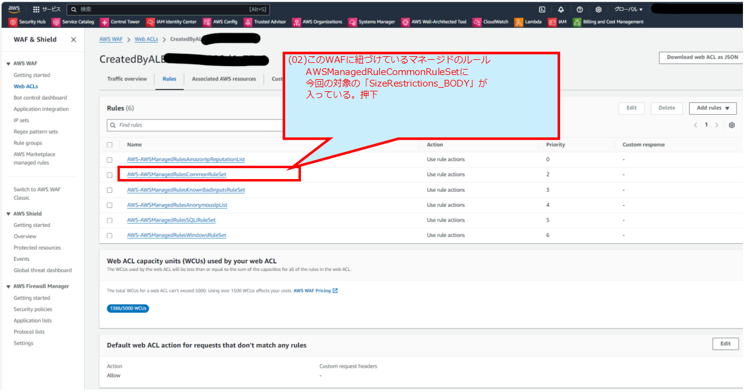Check the KnownBadInputsRuleSet rule checkbox
Image resolution: width=749 pixels, height=392 pixels.
[110, 190]
